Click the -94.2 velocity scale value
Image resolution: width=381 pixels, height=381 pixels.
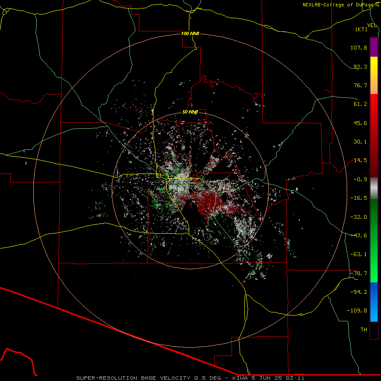click(x=359, y=292)
